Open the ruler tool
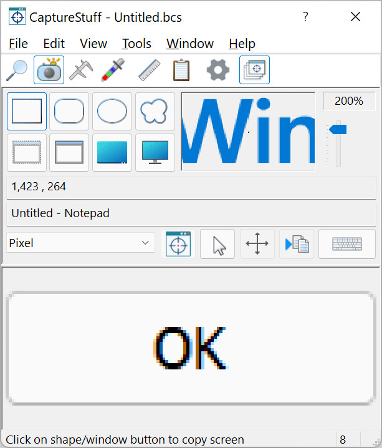The height and width of the screenshot is (448, 382). point(149,70)
